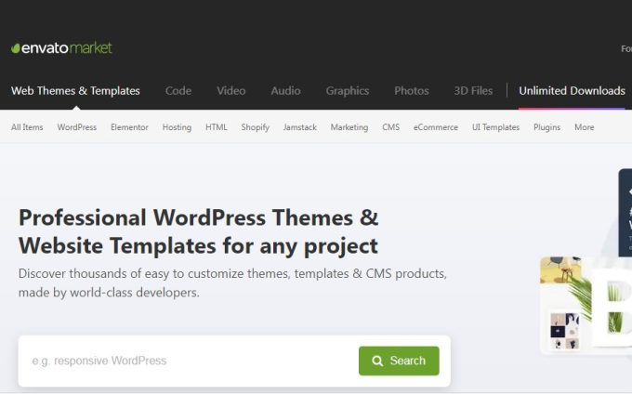Go to Hosting subcategory
632x394 pixels.
pyautogui.click(x=177, y=127)
